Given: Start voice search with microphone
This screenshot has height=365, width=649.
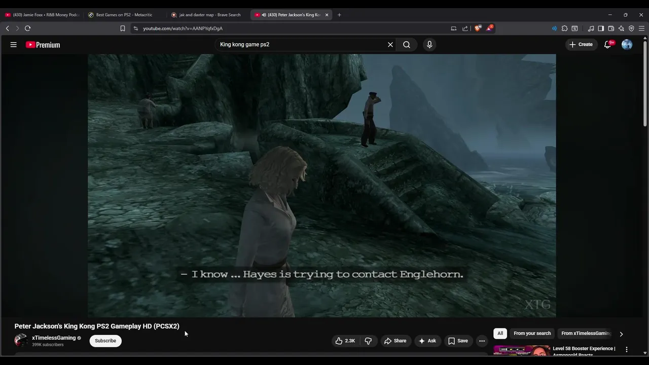Looking at the screenshot, I should click(x=429, y=45).
